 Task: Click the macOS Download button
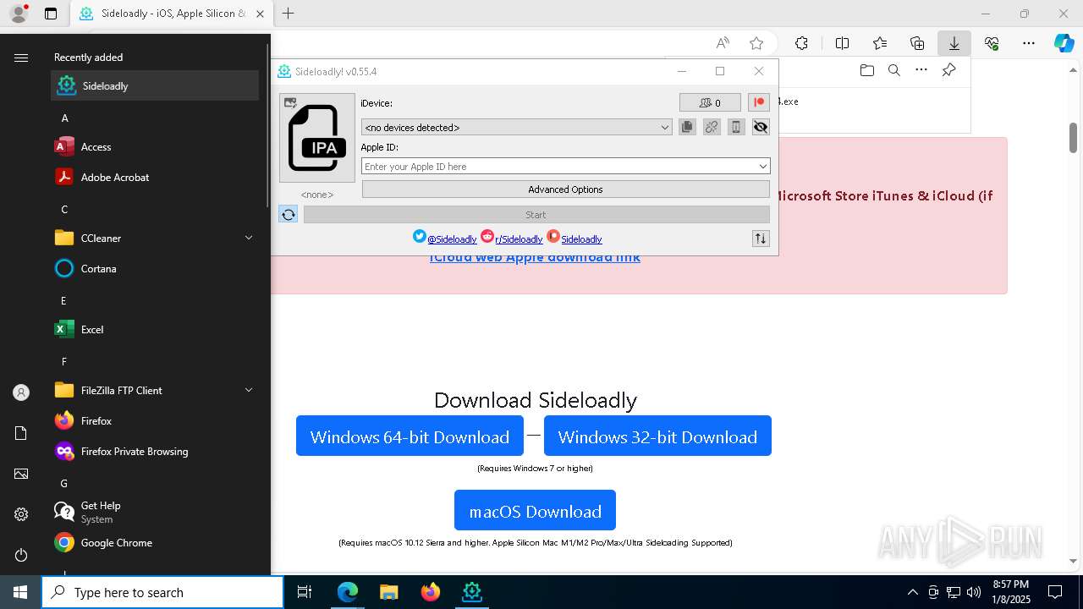(x=535, y=510)
